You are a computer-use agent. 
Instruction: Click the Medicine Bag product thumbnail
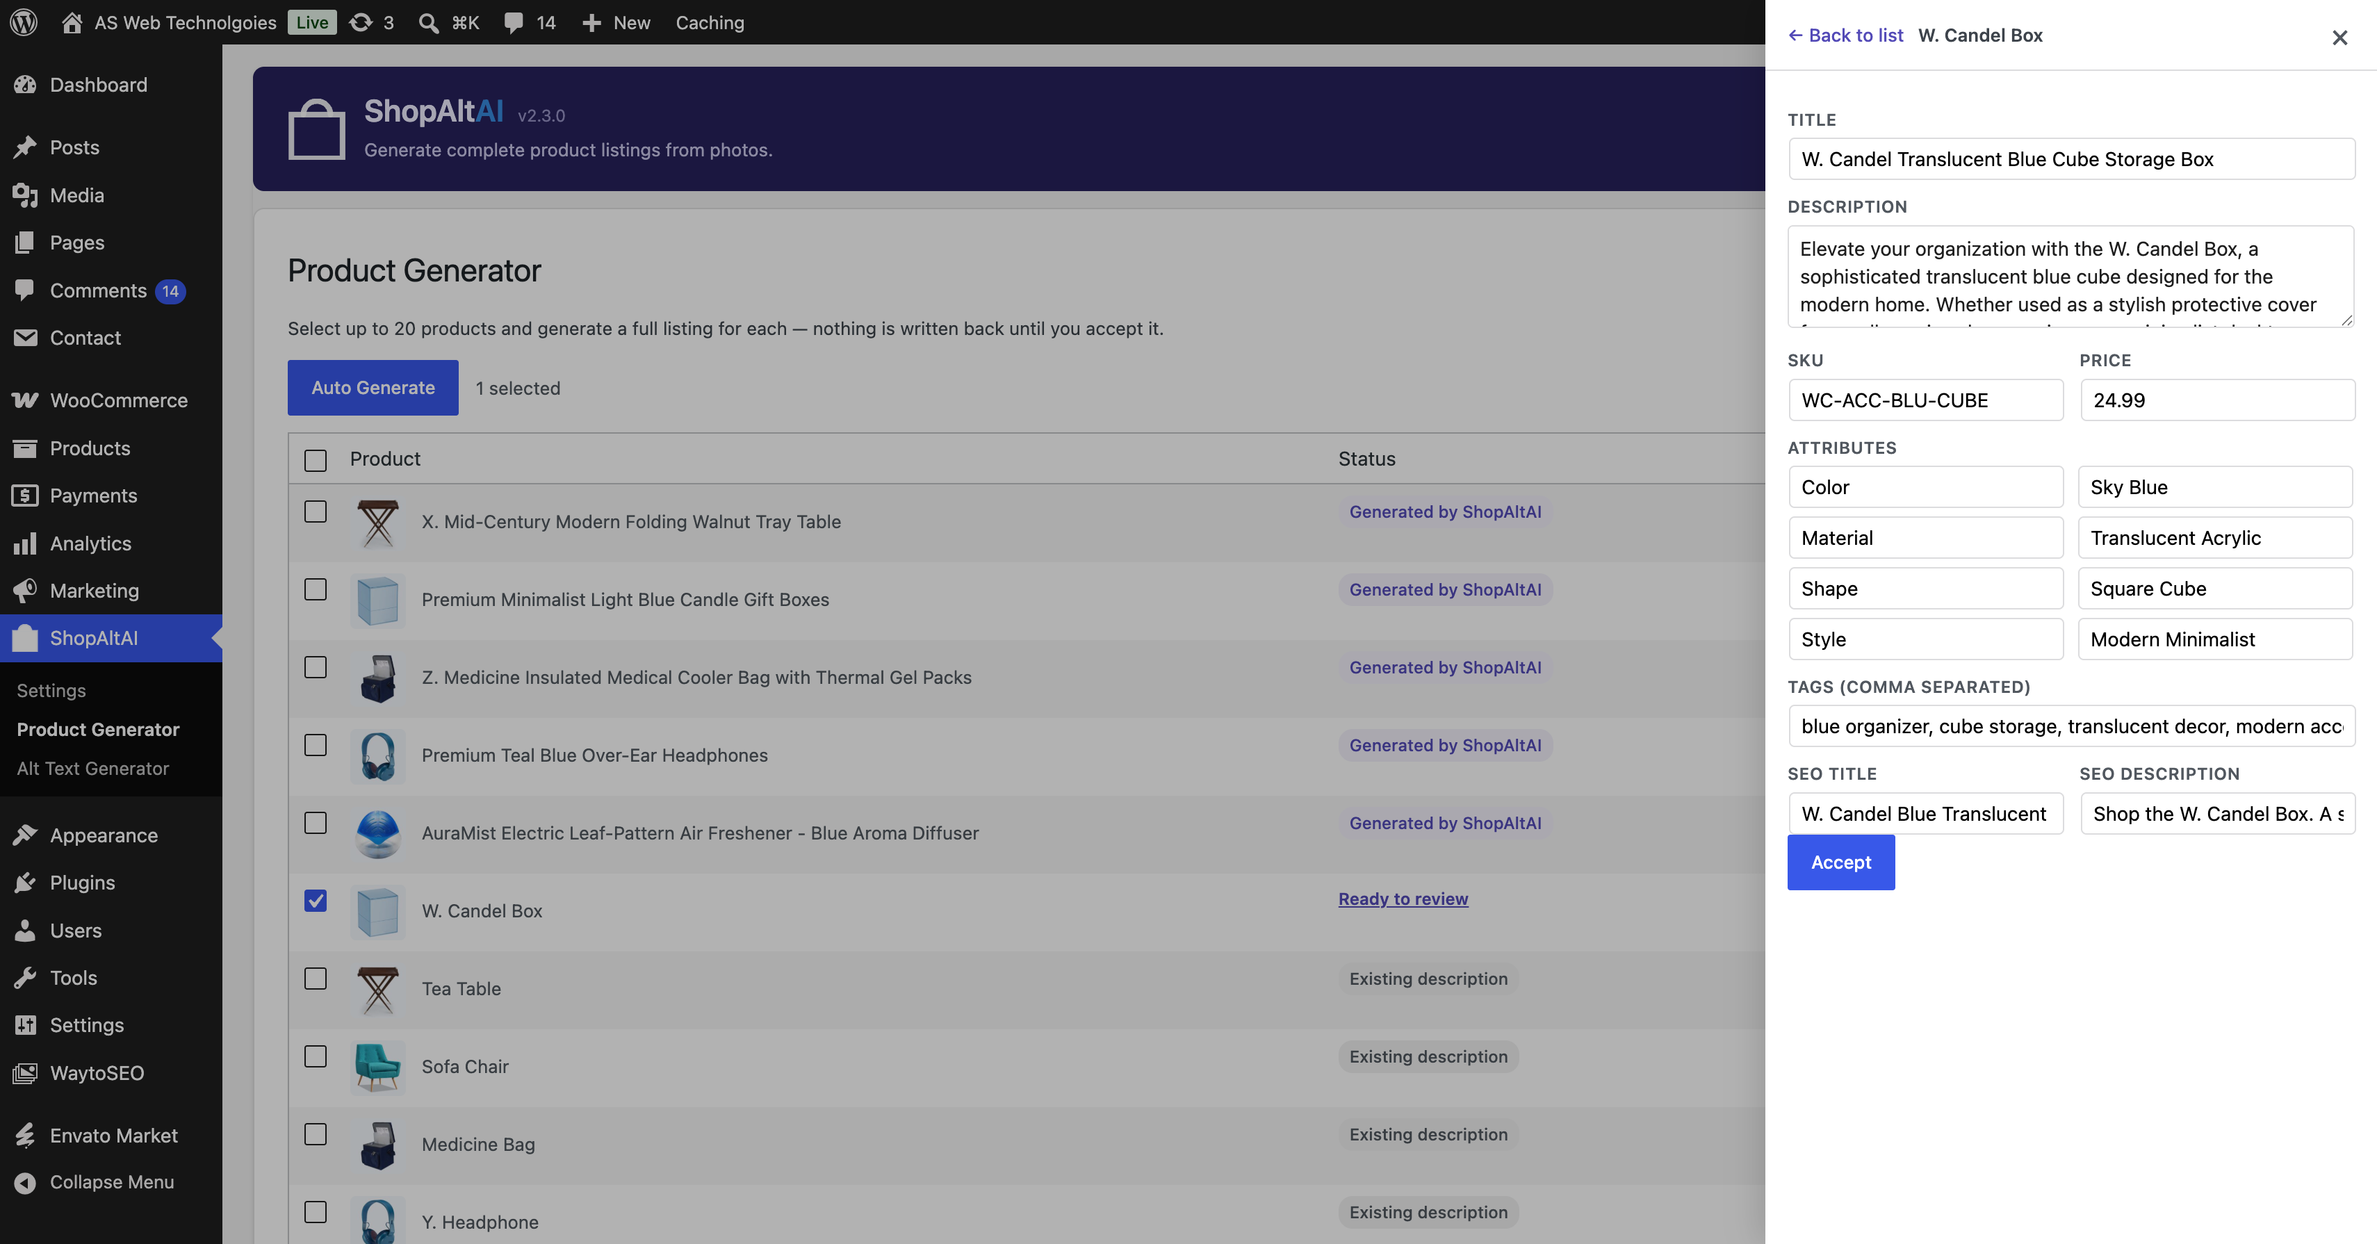click(378, 1145)
